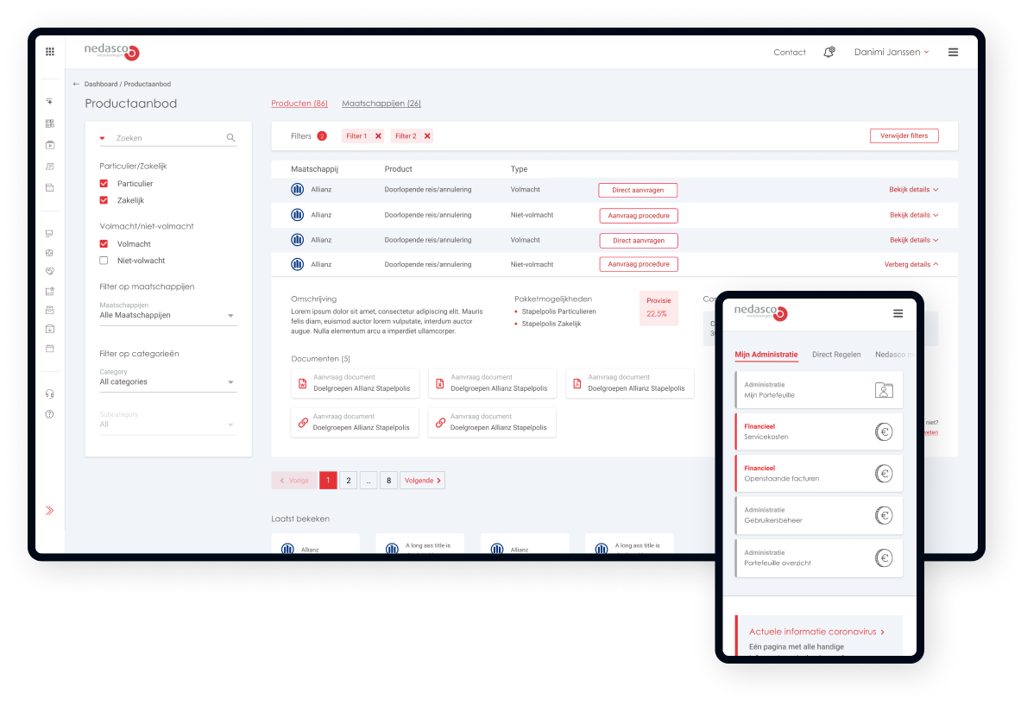Switch to the Producten (86) tab
Viewport: 1027px width, 705px height.
coord(299,104)
